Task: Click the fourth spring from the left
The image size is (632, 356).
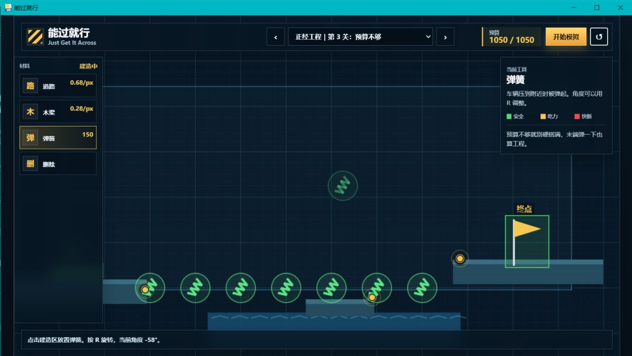Action: [286, 288]
